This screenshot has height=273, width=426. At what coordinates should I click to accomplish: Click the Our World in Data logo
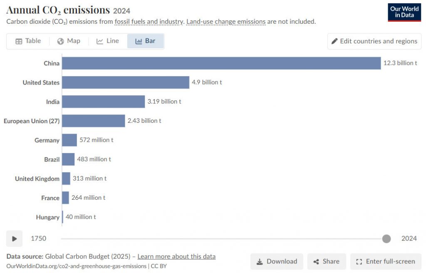404,12
